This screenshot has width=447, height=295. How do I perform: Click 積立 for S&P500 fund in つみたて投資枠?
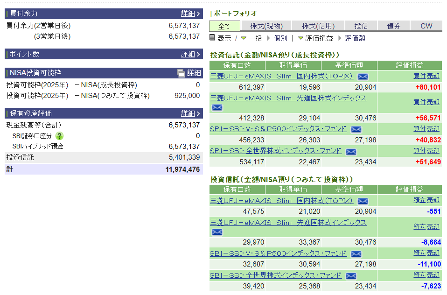(x=419, y=253)
